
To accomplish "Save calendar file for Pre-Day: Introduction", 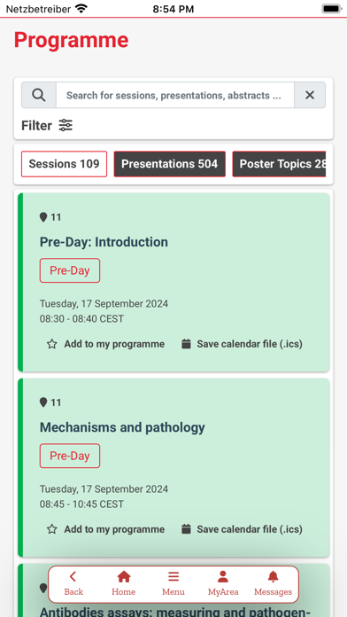I will [242, 344].
